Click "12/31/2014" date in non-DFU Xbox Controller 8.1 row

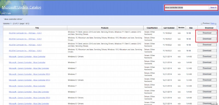(x=167, y=57)
